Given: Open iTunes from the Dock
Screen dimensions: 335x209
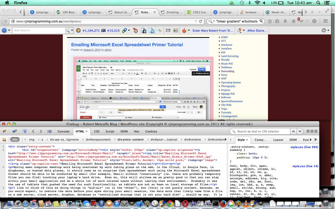Looking at the screenshot, I should point(101,203).
